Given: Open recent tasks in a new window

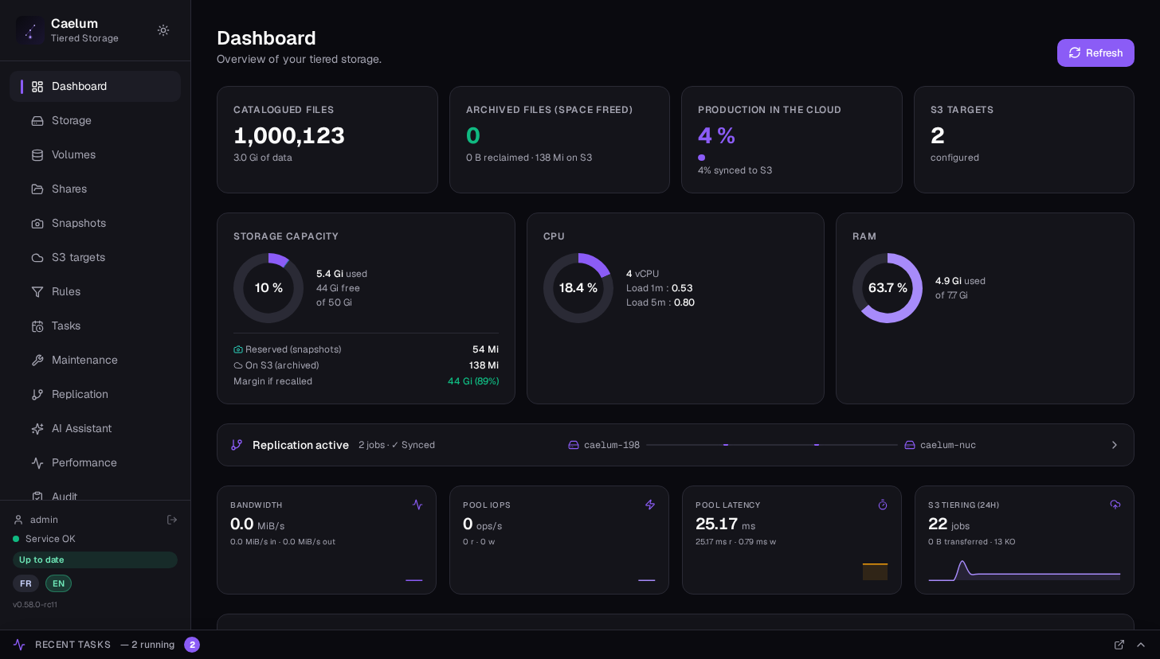Looking at the screenshot, I should pos(1119,645).
